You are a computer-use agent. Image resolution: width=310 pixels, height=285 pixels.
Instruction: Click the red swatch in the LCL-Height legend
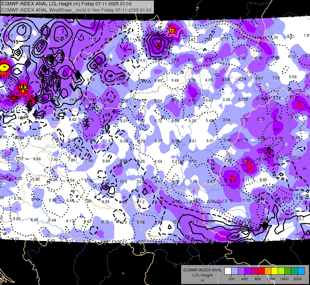pos(261,271)
